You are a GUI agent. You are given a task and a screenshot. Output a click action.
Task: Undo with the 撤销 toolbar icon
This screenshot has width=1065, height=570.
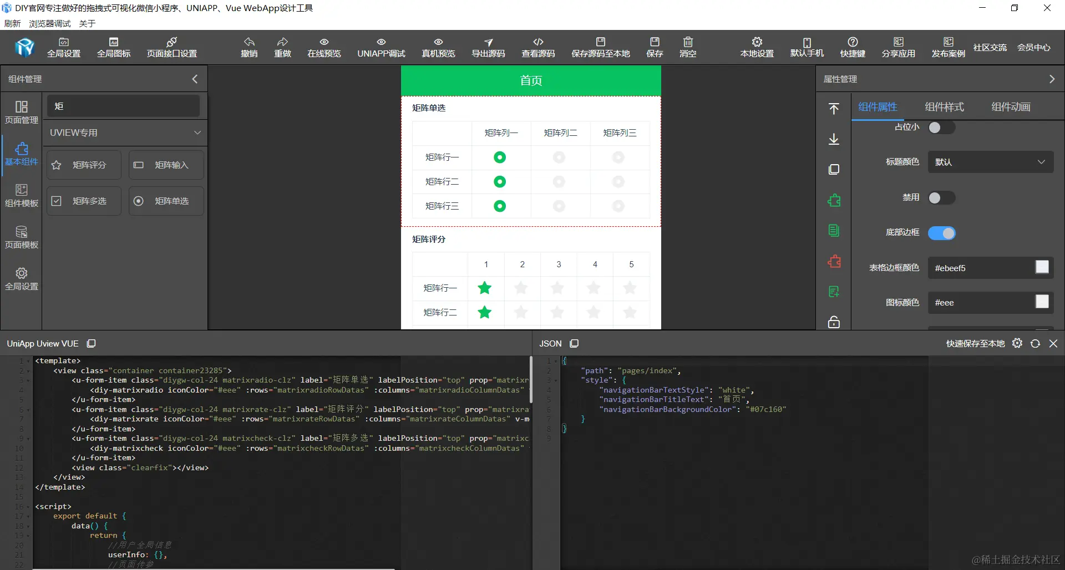coord(249,48)
